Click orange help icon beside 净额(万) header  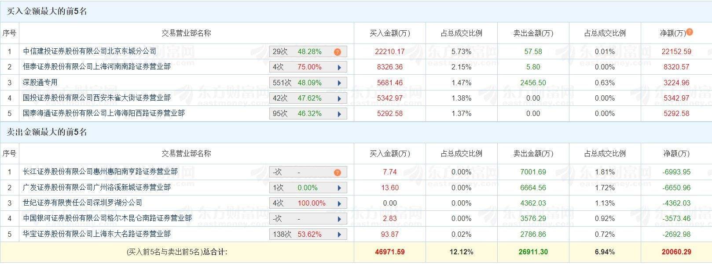pos(690,32)
